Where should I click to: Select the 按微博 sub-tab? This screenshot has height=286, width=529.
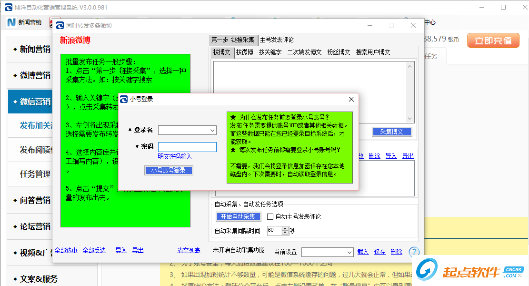(x=245, y=52)
